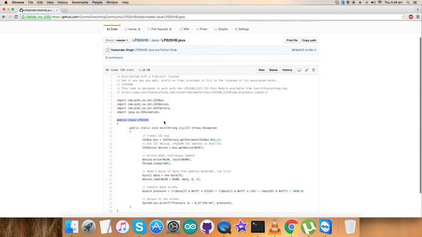Open the Apple menu
Image resolution: width=422 pixels, height=237 pixels.
tap(6, 3)
